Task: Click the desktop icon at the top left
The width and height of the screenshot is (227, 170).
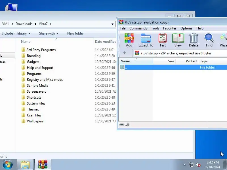Action: (x=11, y=7)
